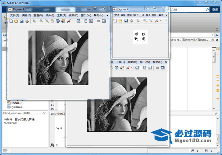Activate Zoom In tool in Figure 1
222x155 pixels.
(x=41, y=21)
